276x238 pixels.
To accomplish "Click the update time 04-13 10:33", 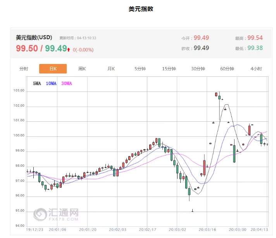I will coord(86,38).
